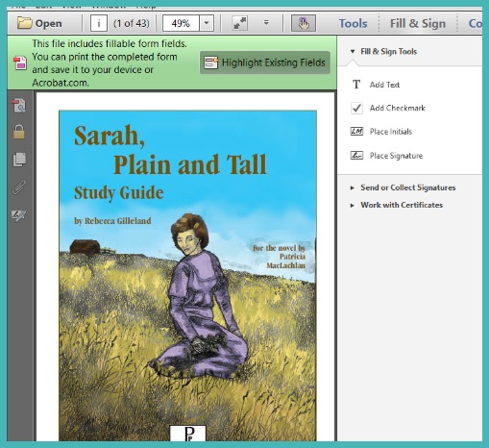Open the page search panel icon in sidebar
The image size is (489, 448).
coord(19,106)
